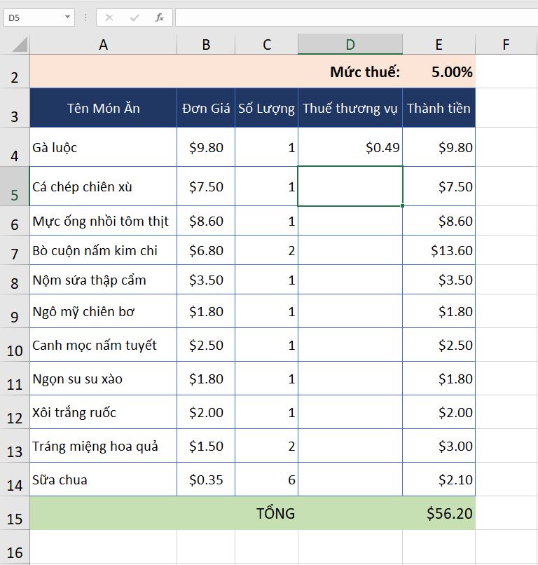The height and width of the screenshot is (565, 538).
Task: Click the quantity 6 cell for Sữa chua
Action: click(x=266, y=479)
